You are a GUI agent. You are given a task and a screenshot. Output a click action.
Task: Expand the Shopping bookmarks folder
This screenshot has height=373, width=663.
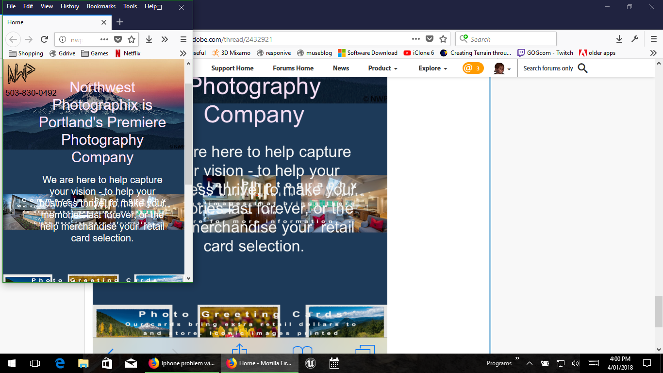click(x=26, y=53)
